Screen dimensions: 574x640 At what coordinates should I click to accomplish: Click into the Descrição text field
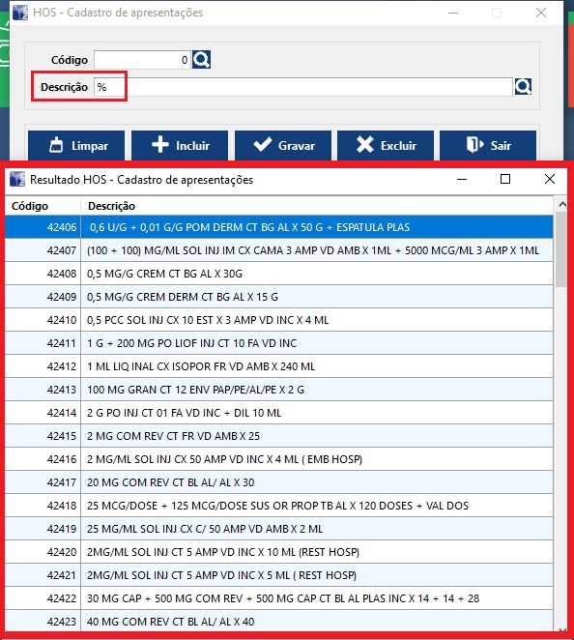pyautogui.click(x=303, y=87)
